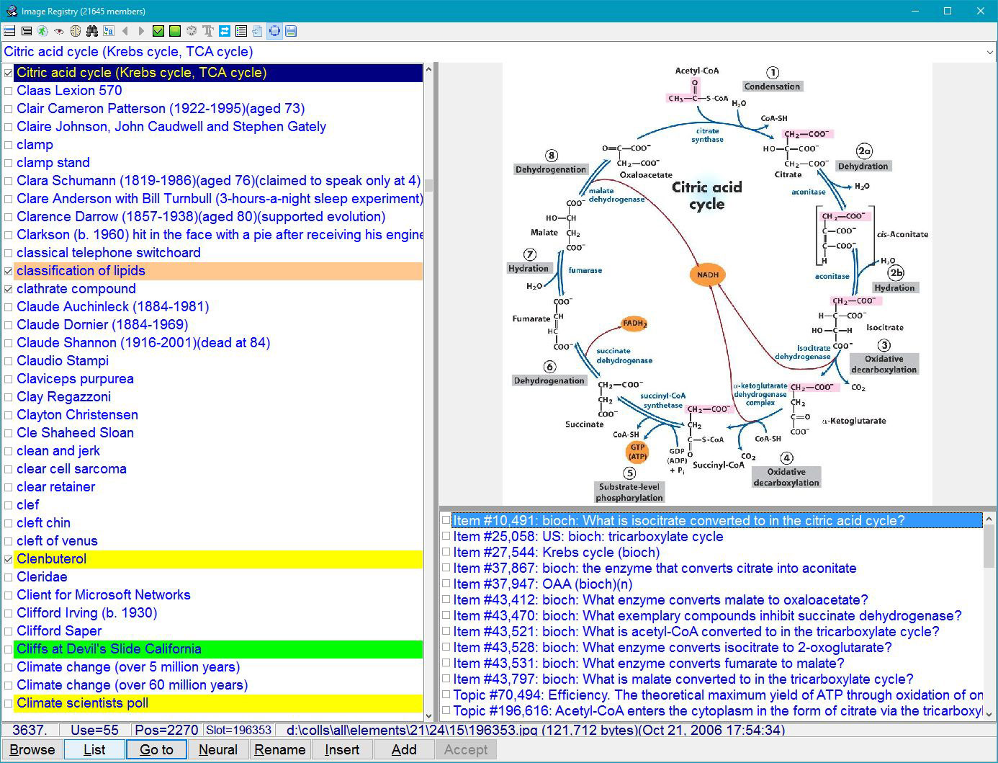Click the brain icon in toolbar
The image size is (998, 763).
click(76, 31)
